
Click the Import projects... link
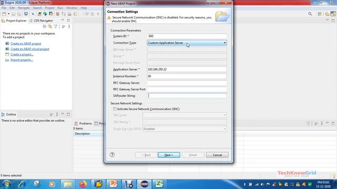[x=22, y=60]
